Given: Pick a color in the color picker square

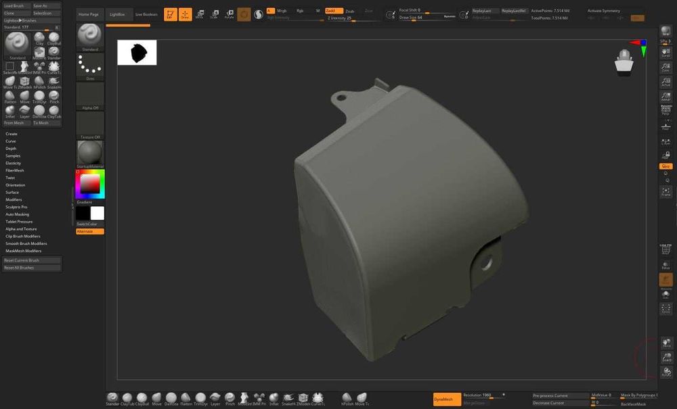Looking at the screenshot, I should pyautogui.click(x=90, y=184).
